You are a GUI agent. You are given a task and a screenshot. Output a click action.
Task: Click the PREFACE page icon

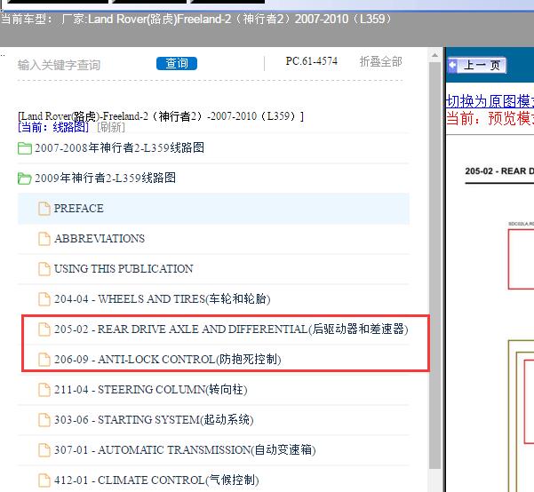(44, 209)
